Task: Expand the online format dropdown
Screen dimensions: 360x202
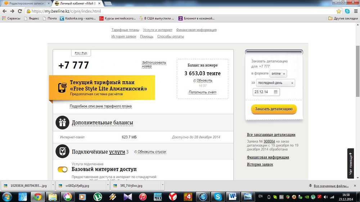Action: click(278, 74)
